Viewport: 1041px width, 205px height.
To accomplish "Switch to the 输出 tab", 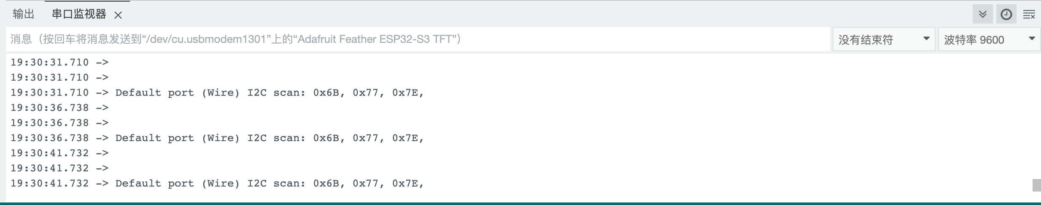I will click(23, 14).
